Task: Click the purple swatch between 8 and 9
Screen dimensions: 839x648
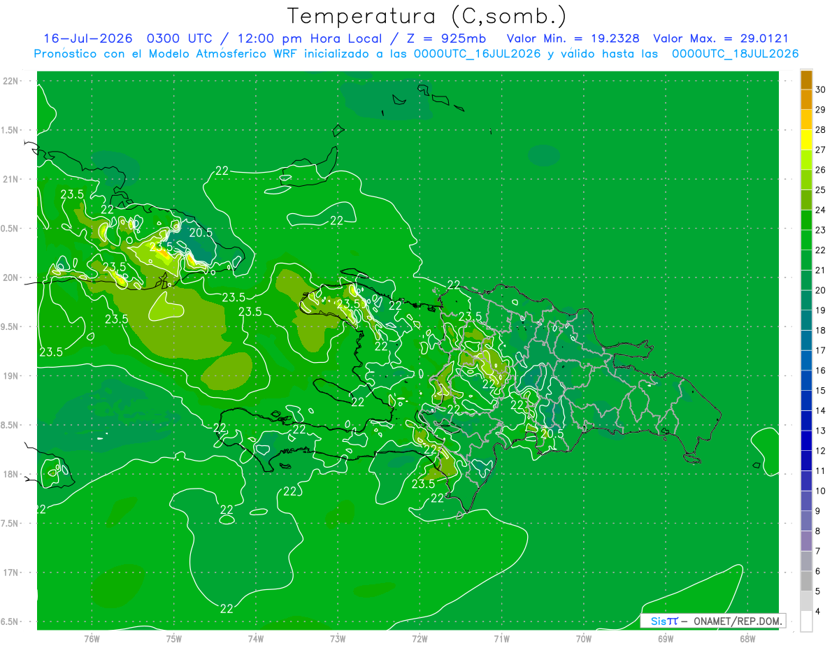Action: pyautogui.click(x=806, y=521)
